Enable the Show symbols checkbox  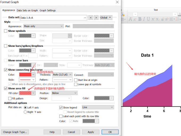6,31
